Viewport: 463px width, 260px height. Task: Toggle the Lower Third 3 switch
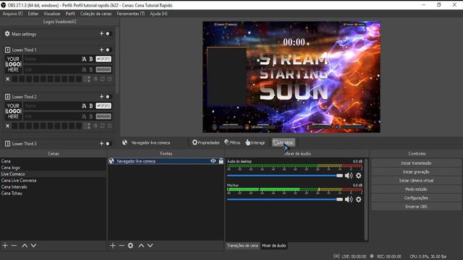pos(108,143)
